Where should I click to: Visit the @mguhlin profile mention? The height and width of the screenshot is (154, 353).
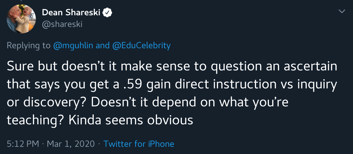(73, 46)
